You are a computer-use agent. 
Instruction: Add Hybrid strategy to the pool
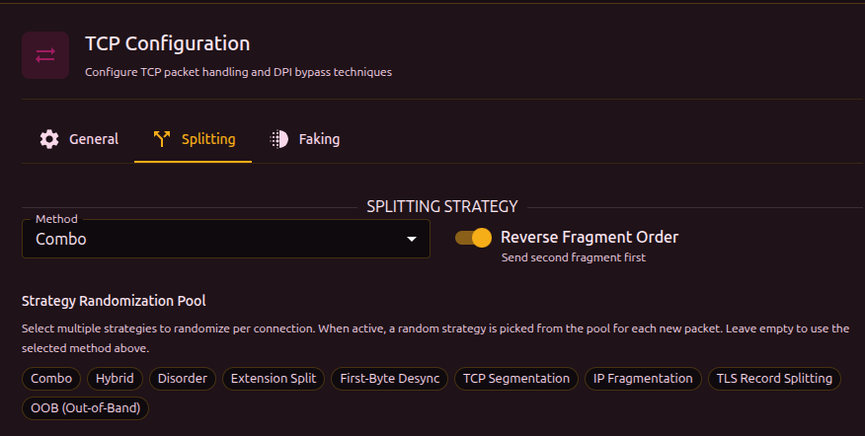click(x=117, y=378)
